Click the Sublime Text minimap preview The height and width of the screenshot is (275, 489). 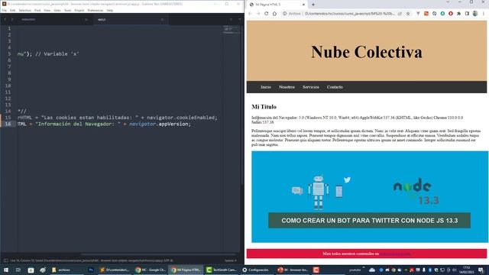pos(231,30)
